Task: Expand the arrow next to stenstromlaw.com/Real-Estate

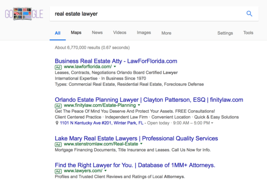Action: [x=142, y=144]
